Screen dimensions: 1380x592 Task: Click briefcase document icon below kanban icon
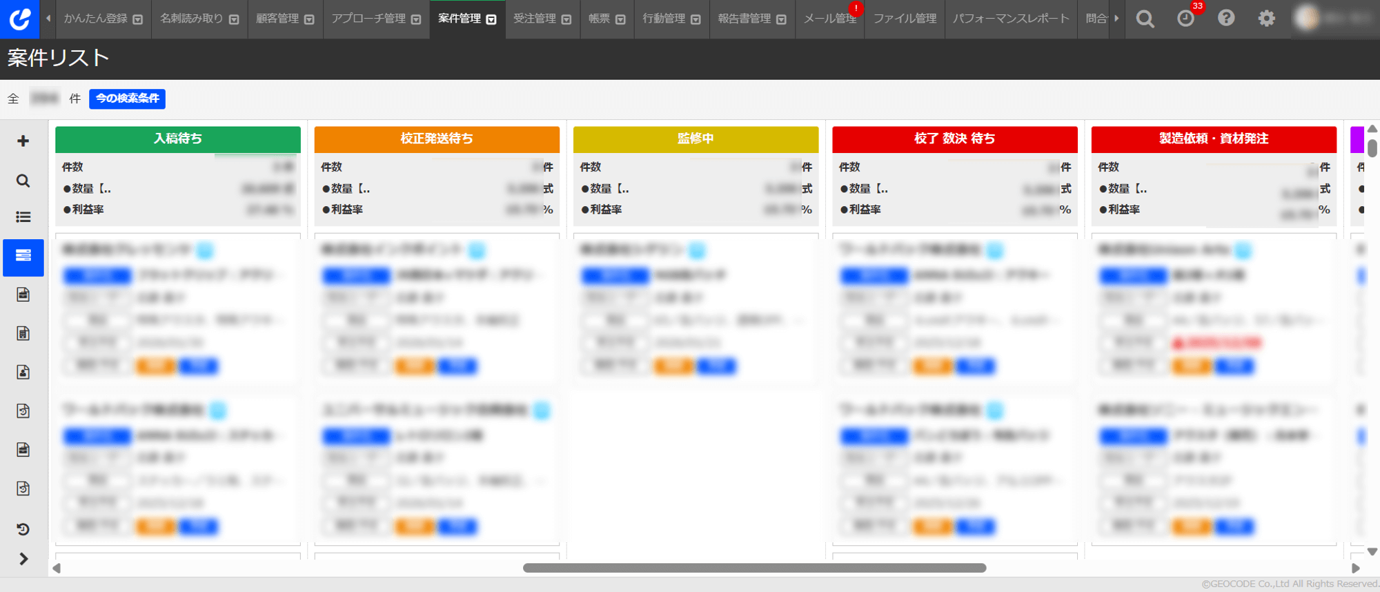(23, 295)
